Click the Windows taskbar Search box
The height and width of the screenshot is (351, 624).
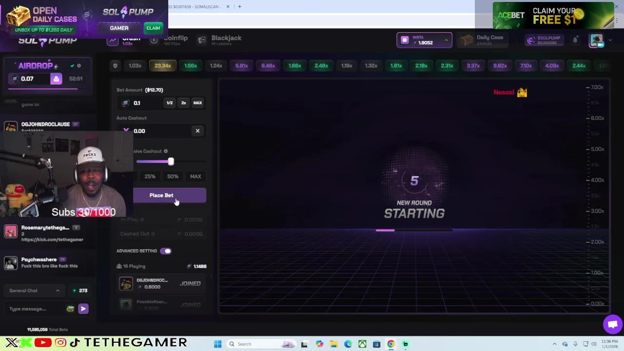click(x=262, y=344)
